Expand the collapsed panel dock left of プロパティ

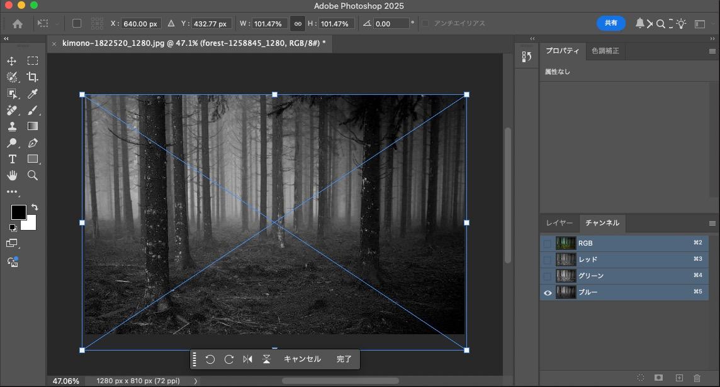click(532, 39)
